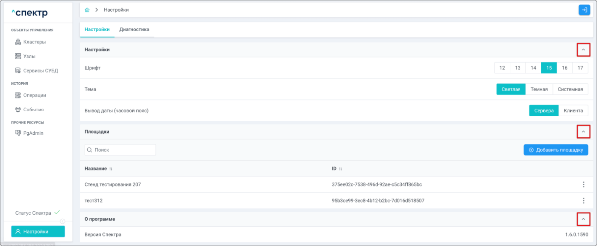Click the События bell icon
597x246 pixels.
(18, 110)
